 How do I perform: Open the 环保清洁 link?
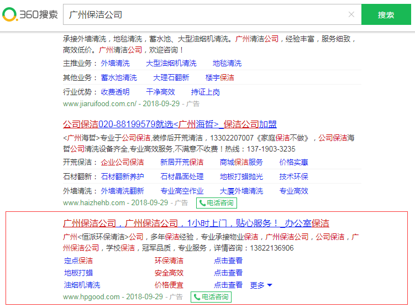(169, 261)
